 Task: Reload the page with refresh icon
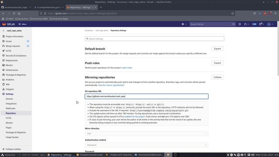pyautogui.click(x=14, y=14)
